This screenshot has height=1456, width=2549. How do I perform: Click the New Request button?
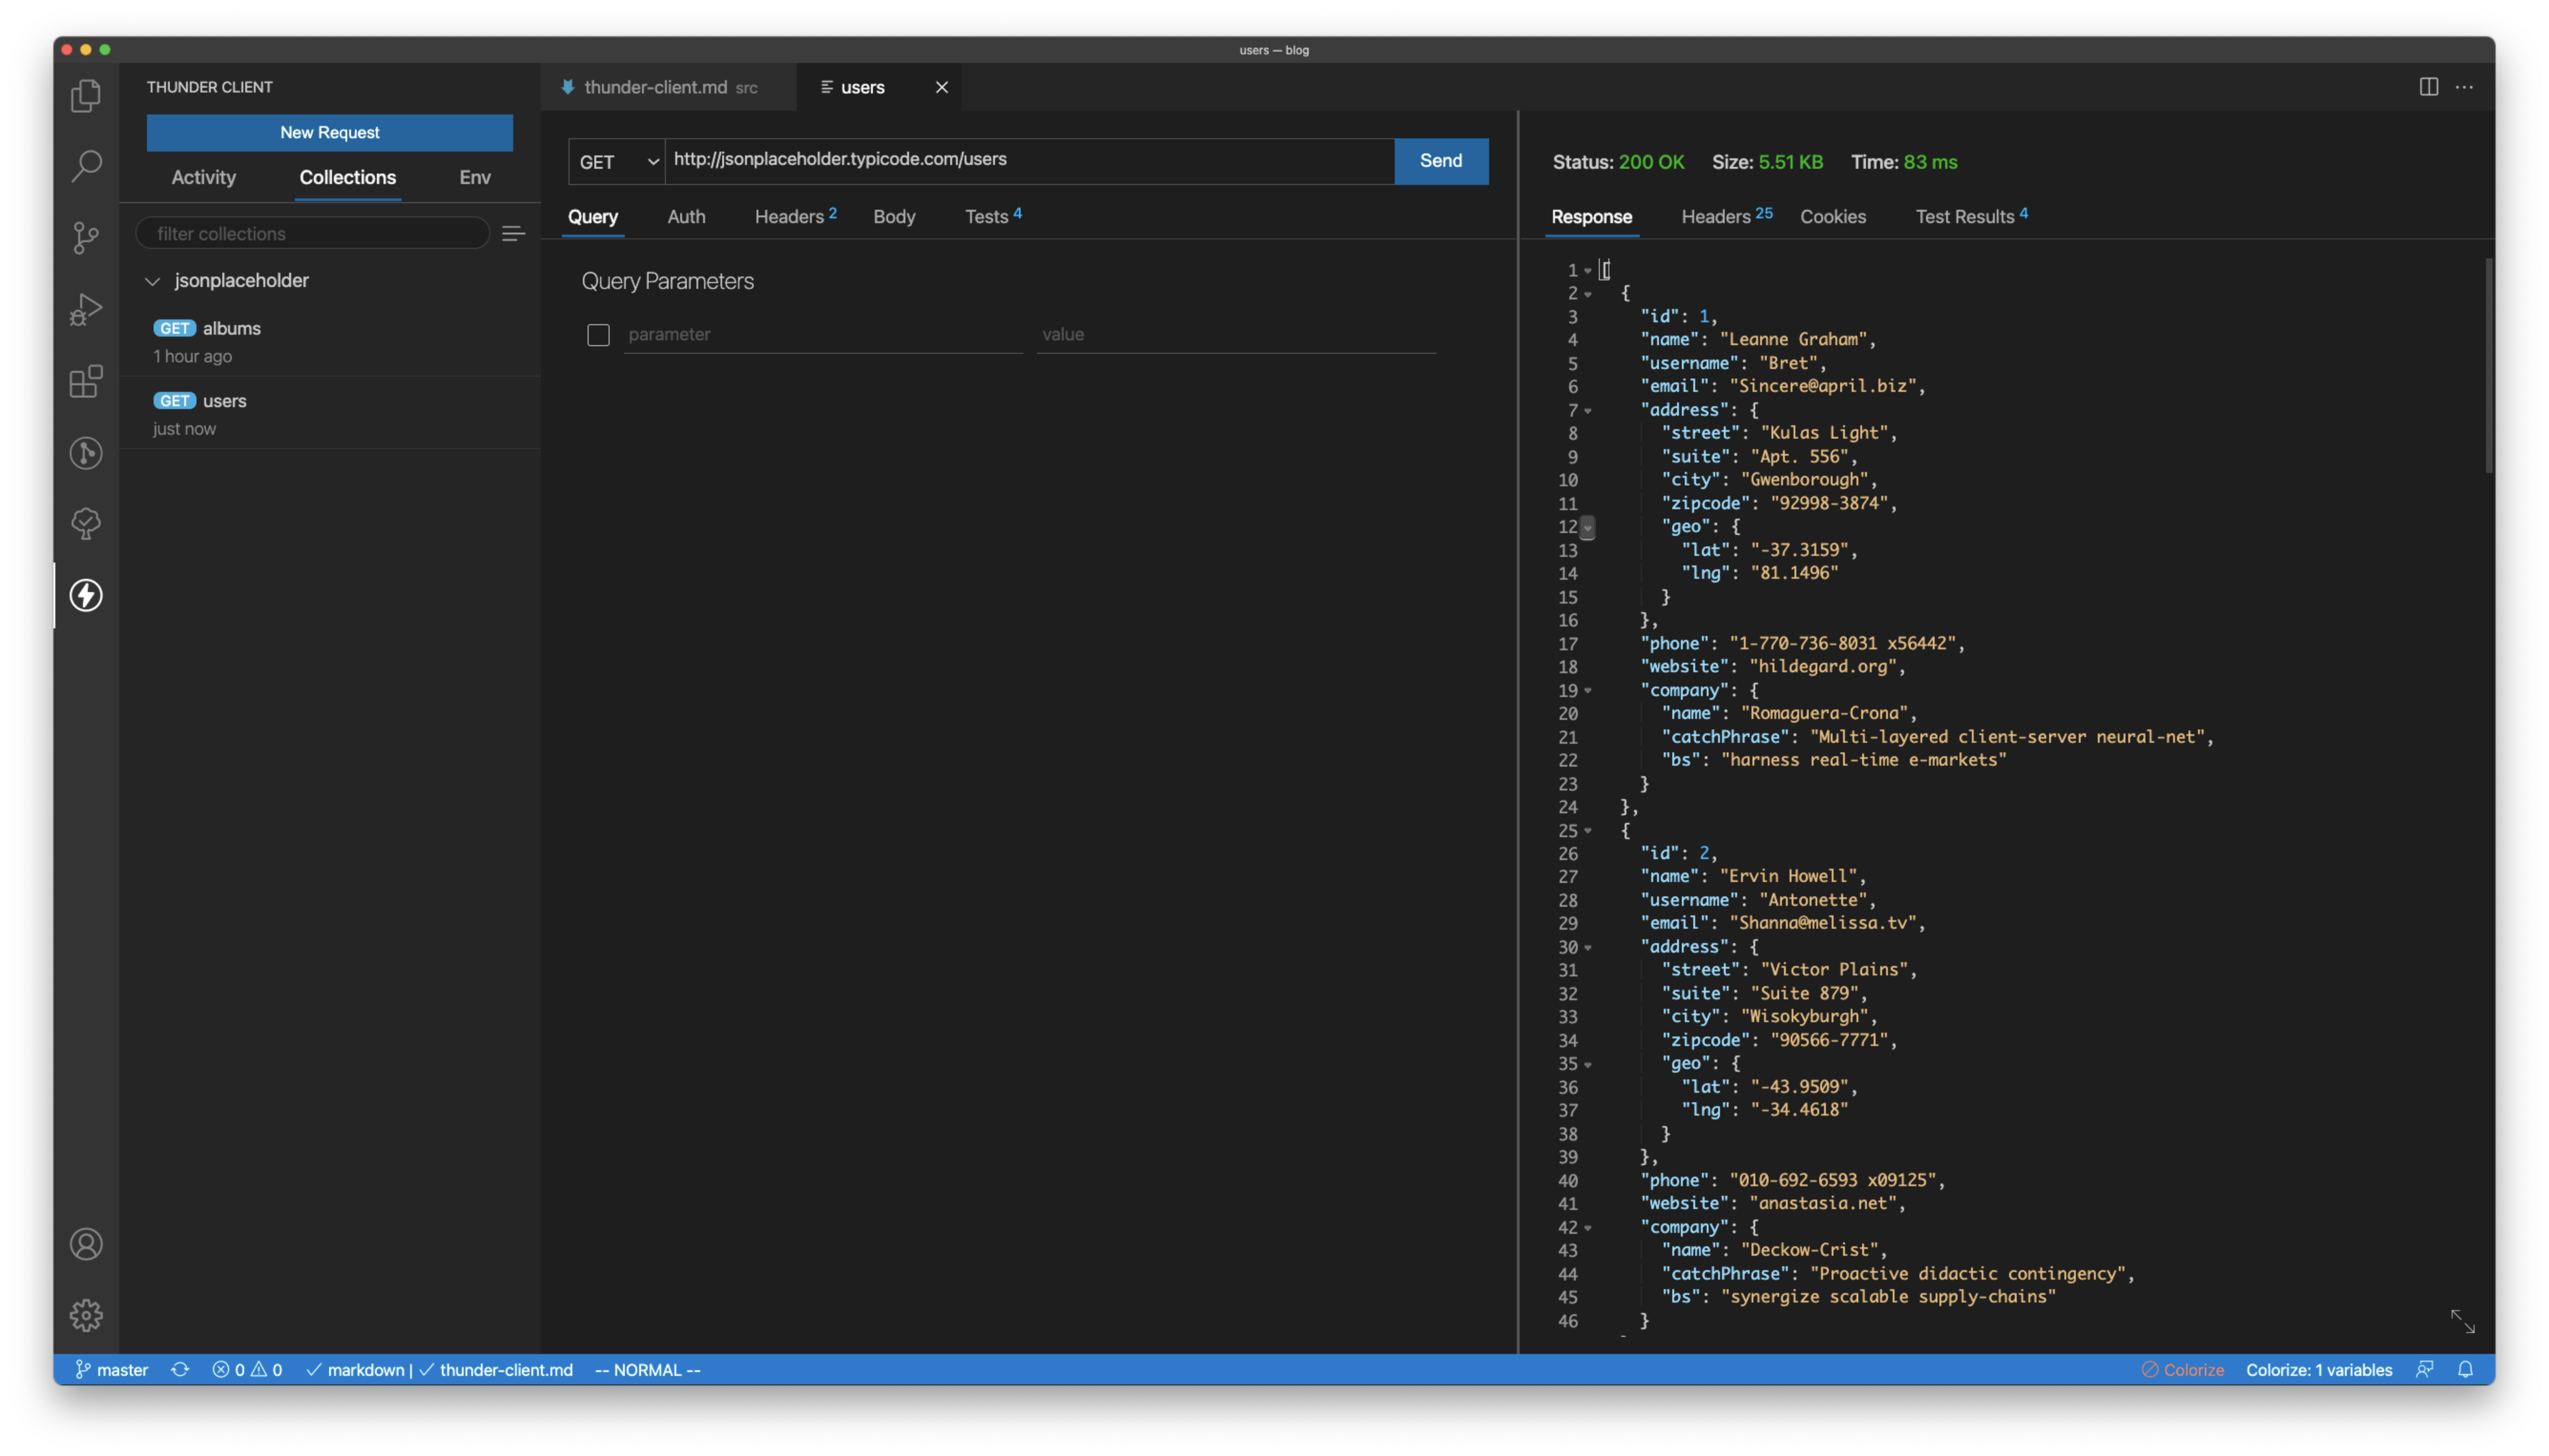(329, 133)
